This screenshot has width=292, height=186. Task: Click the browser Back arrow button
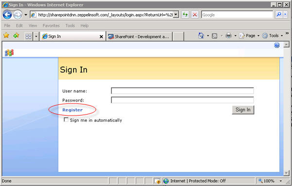click(x=7, y=15)
